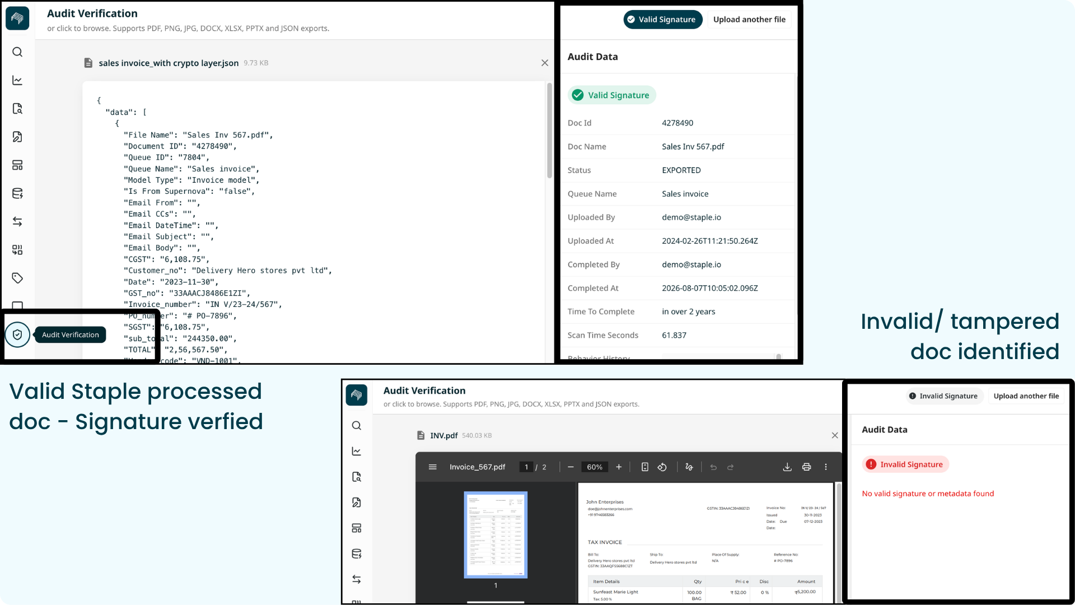Click transfer arrows icon in JSON view sidebar
Screen dimensions: 1075x605
click(x=17, y=222)
